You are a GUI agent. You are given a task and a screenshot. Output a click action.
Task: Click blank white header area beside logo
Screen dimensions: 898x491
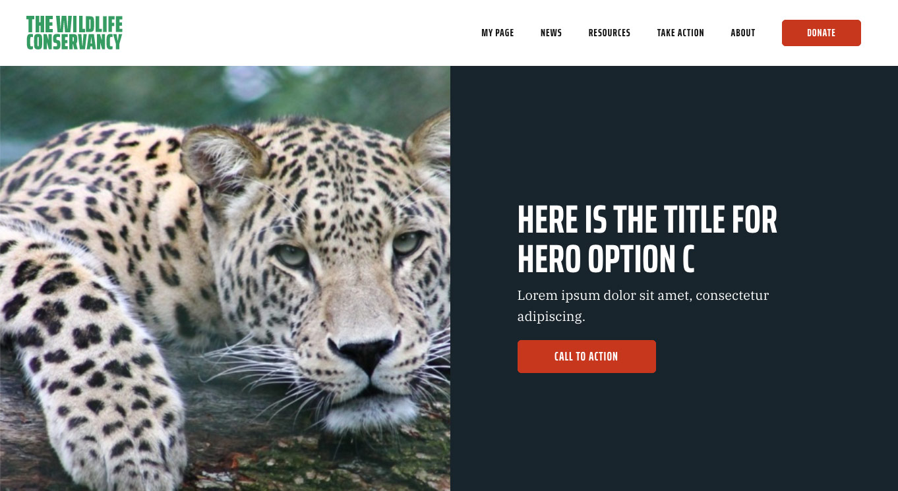(x=297, y=33)
